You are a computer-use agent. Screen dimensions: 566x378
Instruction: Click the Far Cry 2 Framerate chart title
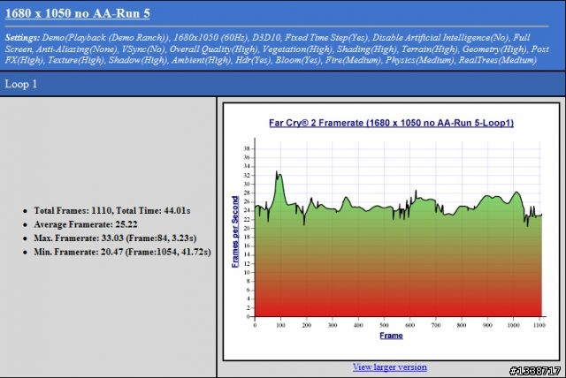[391, 123]
